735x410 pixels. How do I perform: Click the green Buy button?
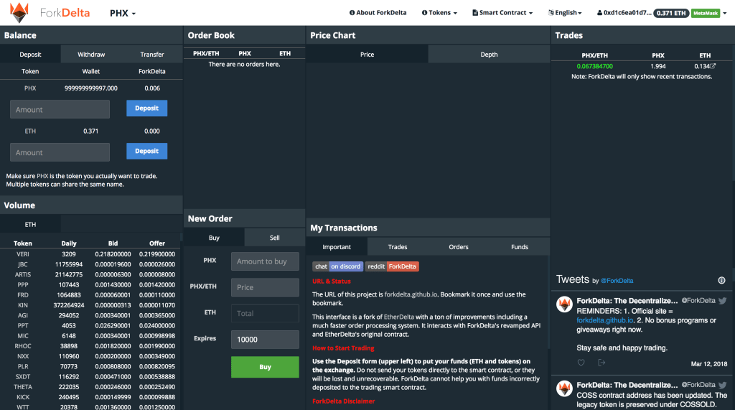point(265,367)
